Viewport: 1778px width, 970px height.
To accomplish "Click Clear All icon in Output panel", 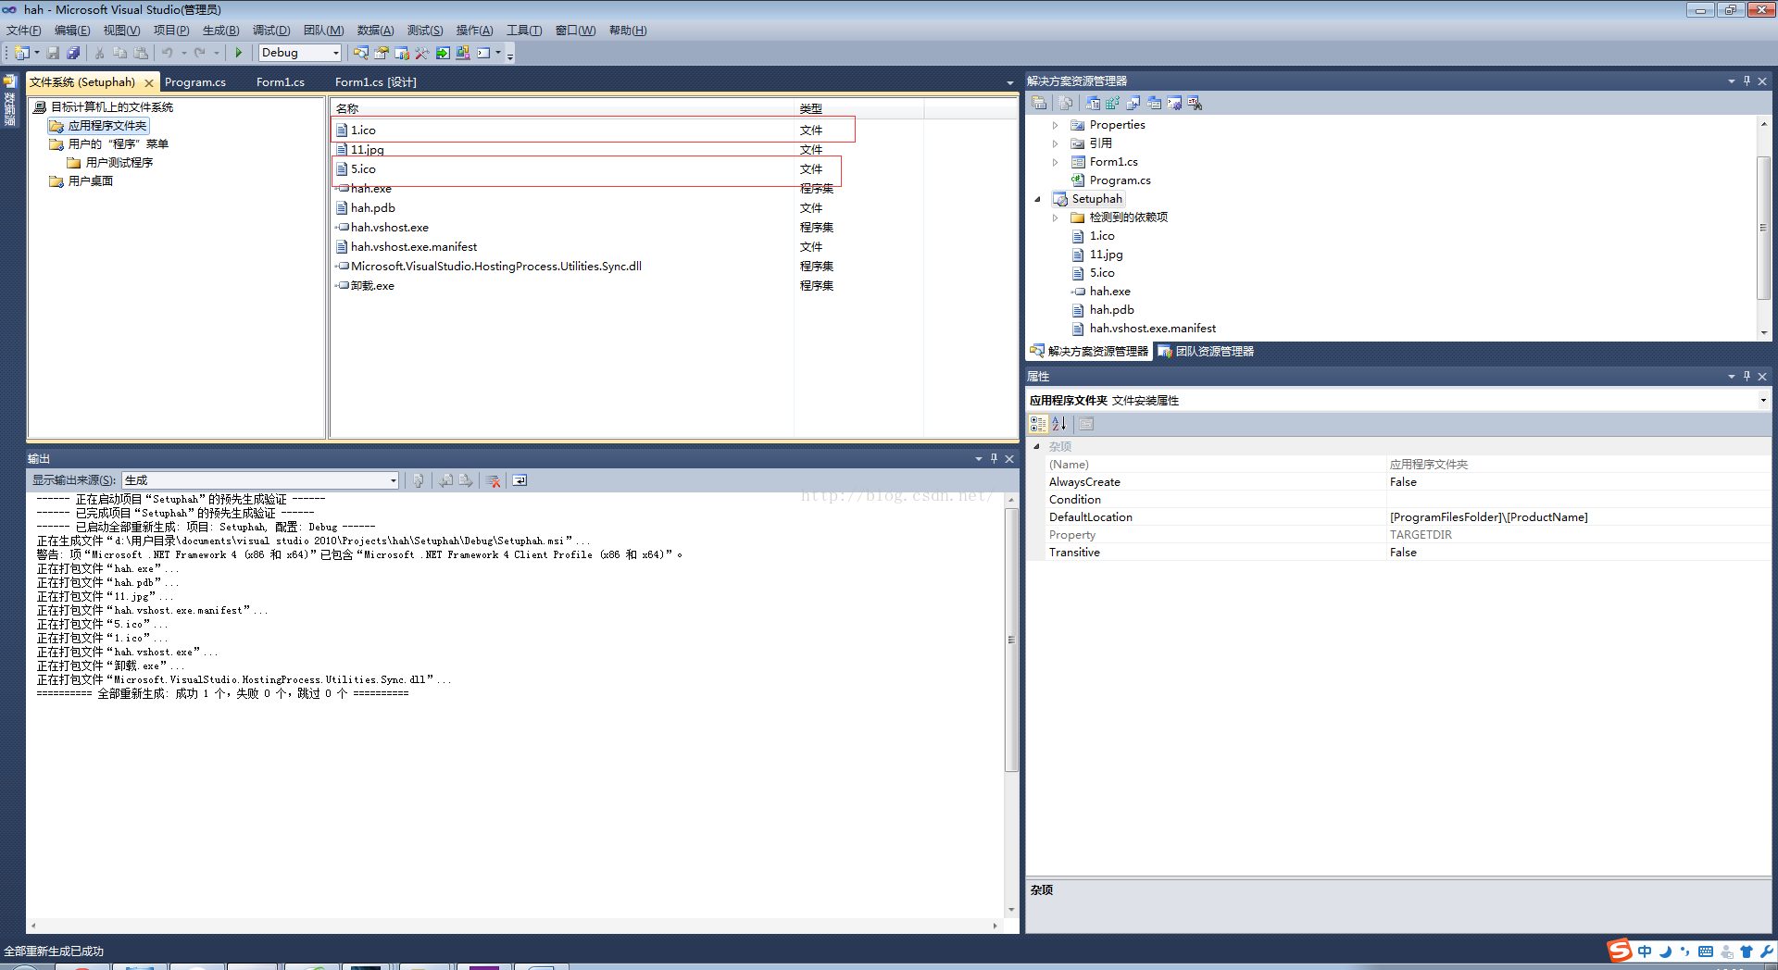I will 494,480.
